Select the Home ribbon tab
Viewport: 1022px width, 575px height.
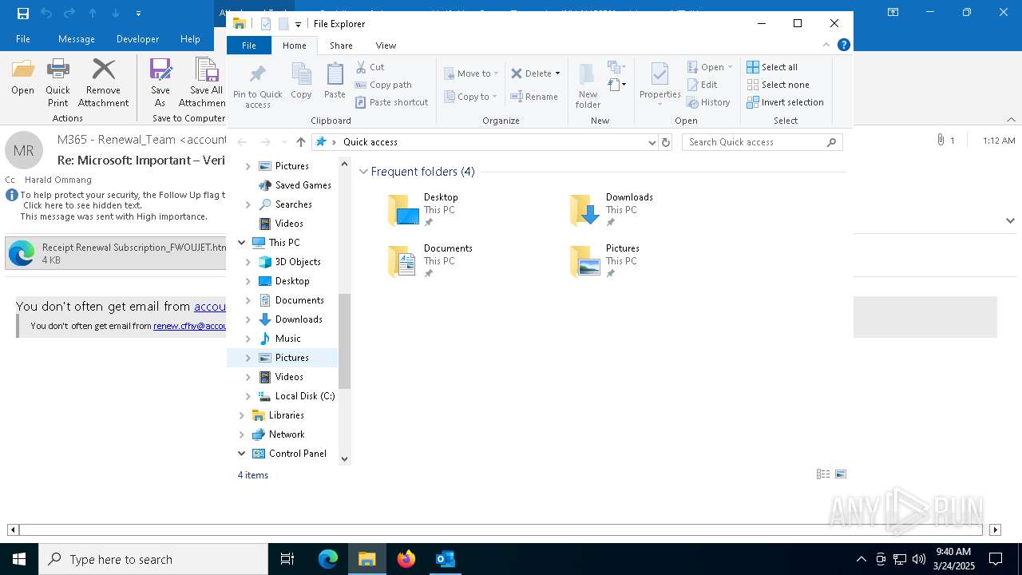[294, 46]
